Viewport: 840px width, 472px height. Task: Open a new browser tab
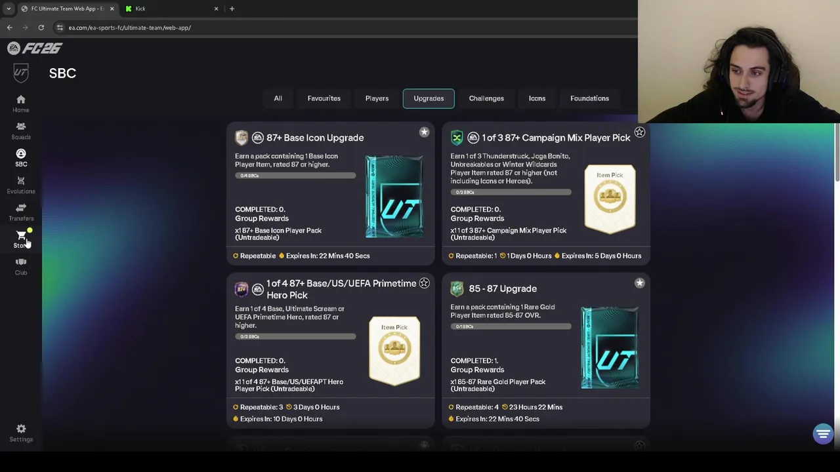click(x=232, y=9)
